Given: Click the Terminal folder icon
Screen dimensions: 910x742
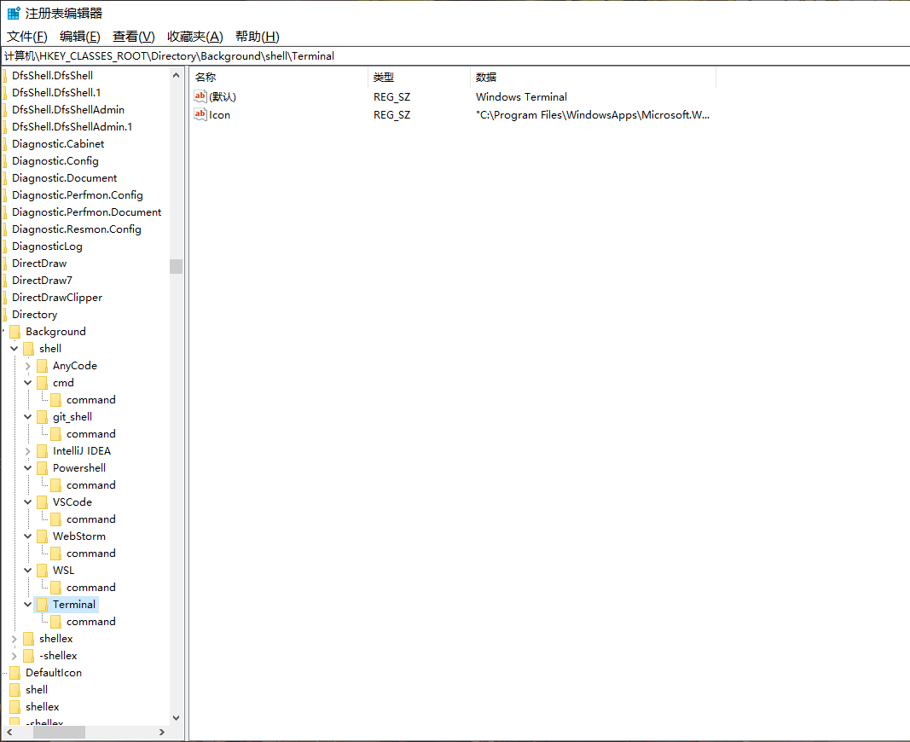Looking at the screenshot, I should [42, 605].
